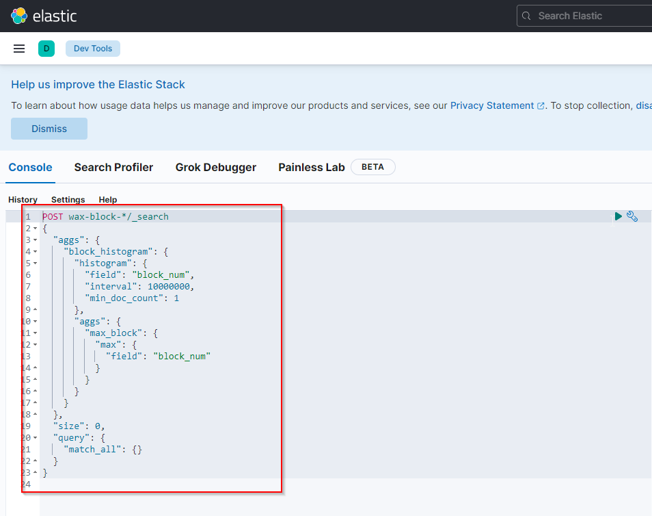The image size is (652, 516).
Task: Open the Painless Lab tab
Action: click(x=312, y=168)
